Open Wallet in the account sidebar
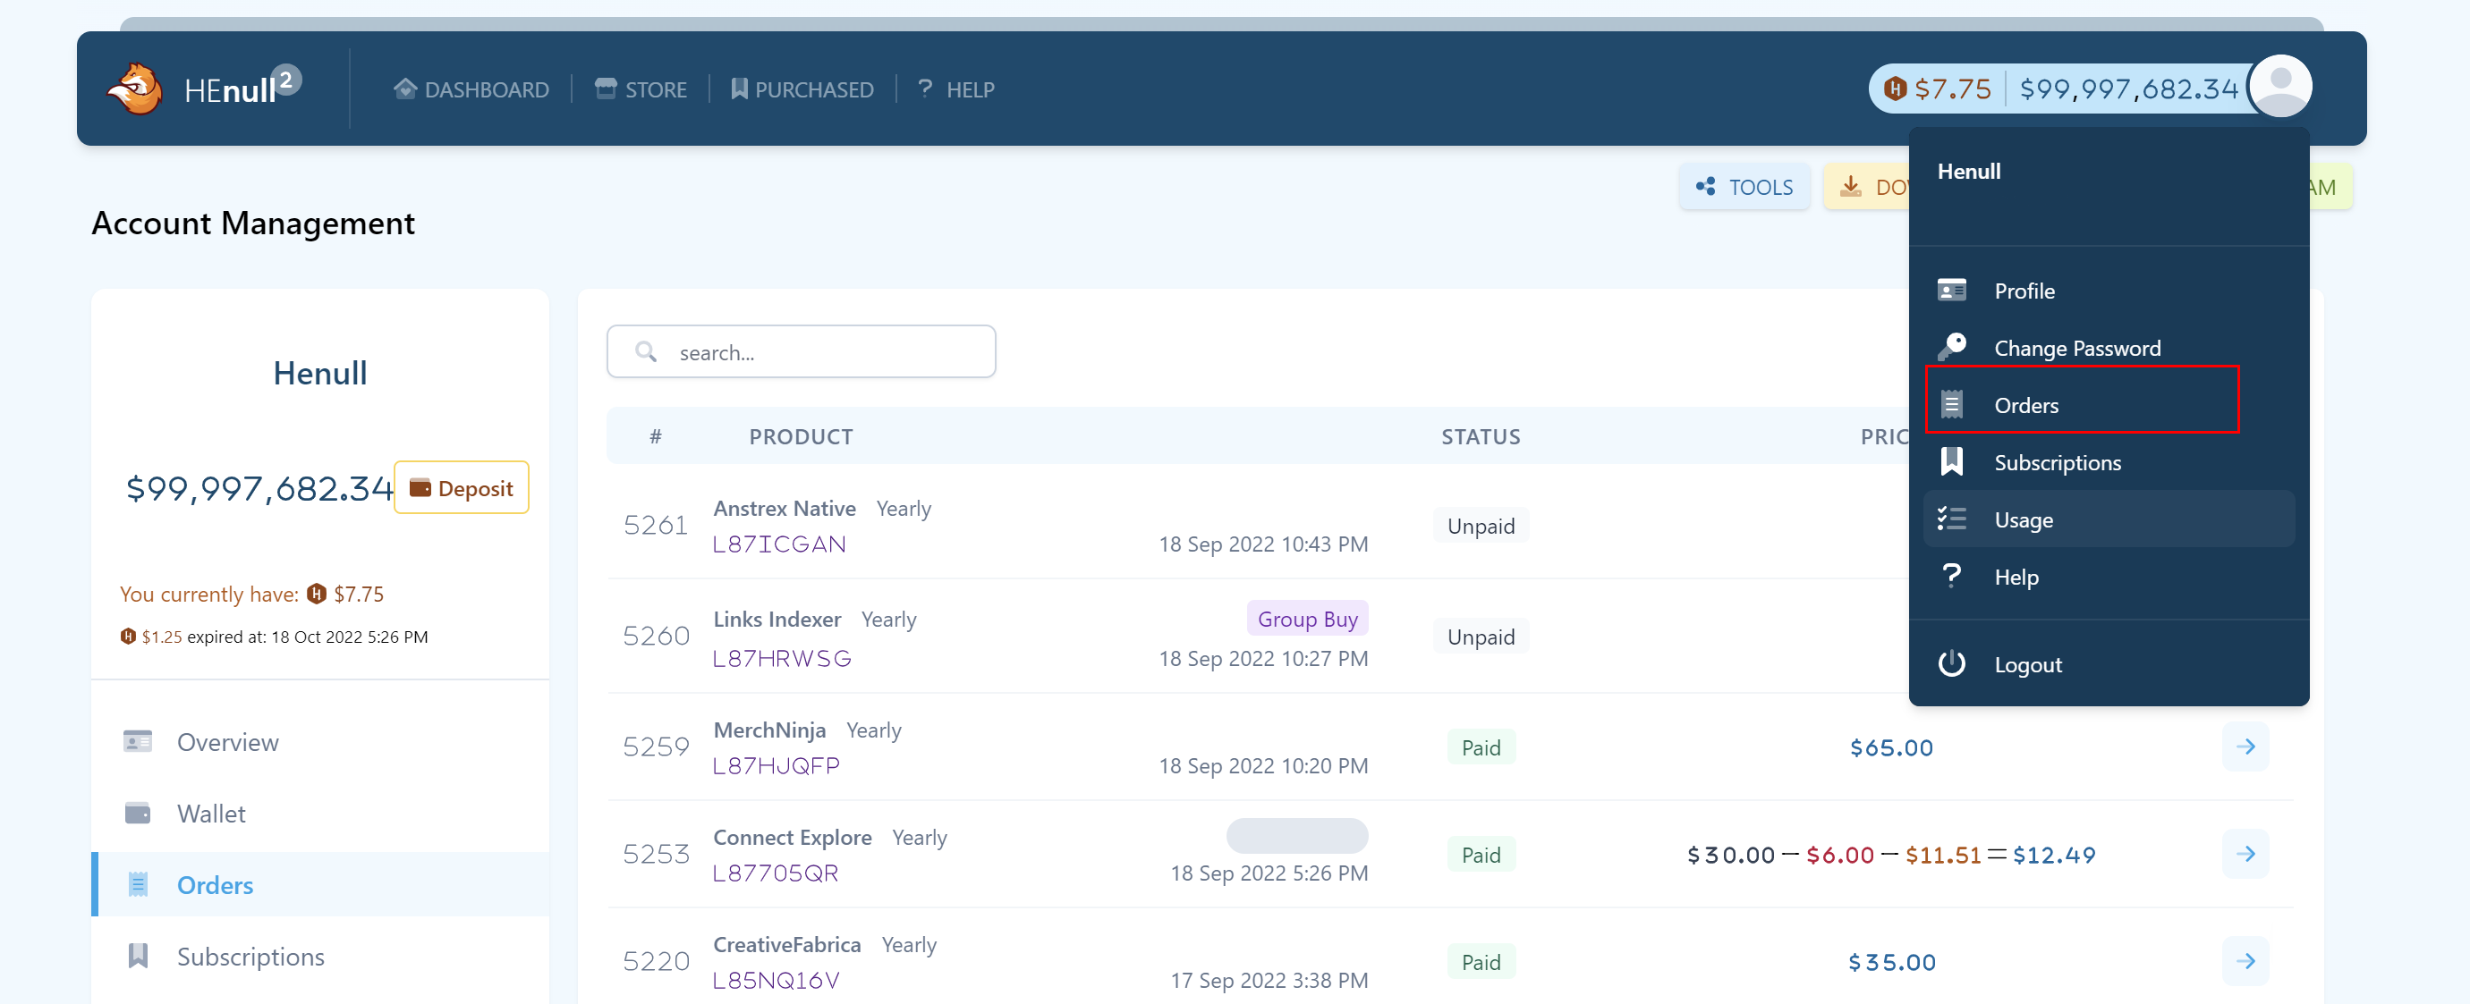The image size is (2470, 1004). pyautogui.click(x=320, y=814)
